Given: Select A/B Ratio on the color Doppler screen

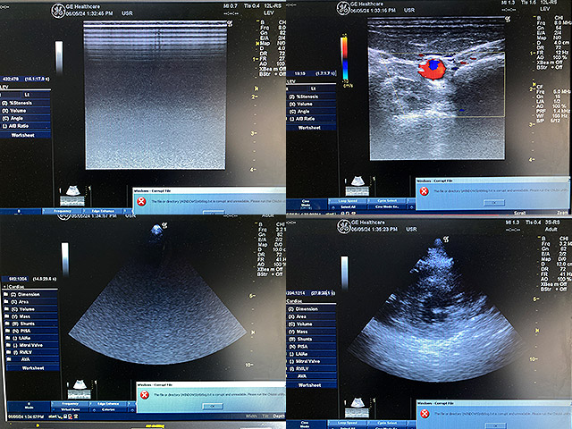Looking at the screenshot, I should (x=311, y=119).
